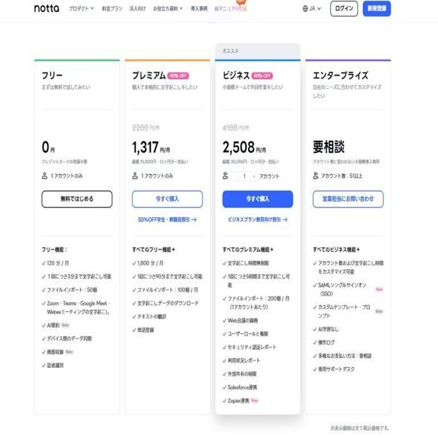Viewport: 438px width, 438px height.
Task: Increase Business account count with plus
Action: [254, 176]
